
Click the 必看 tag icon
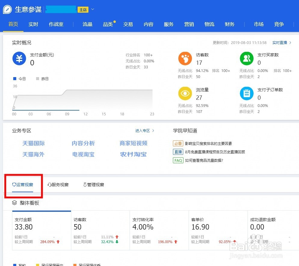click(x=178, y=143)
